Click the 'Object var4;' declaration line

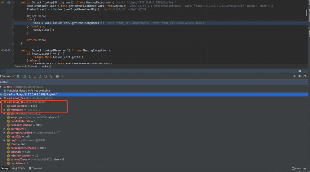(36, 16)
